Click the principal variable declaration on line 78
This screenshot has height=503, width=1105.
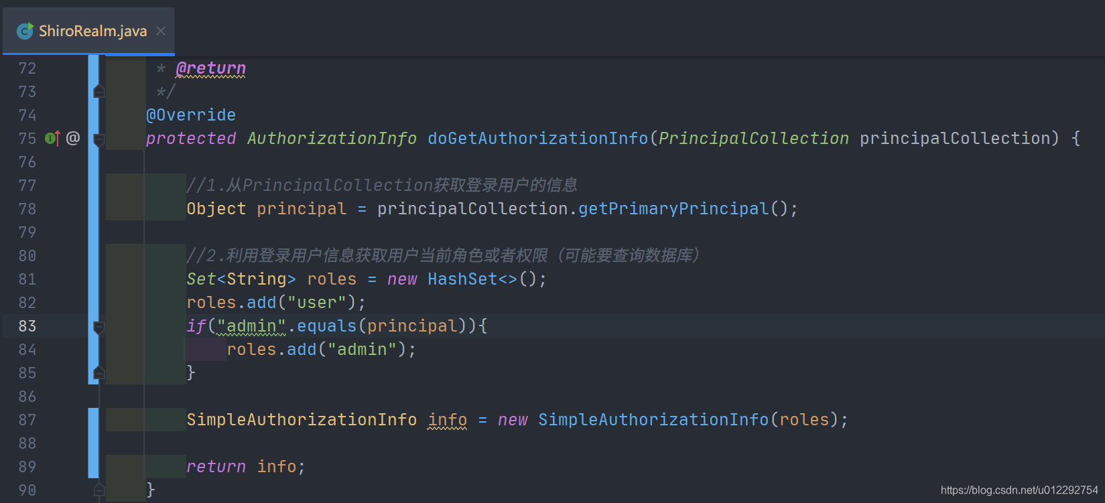click(x=302, y=209)
